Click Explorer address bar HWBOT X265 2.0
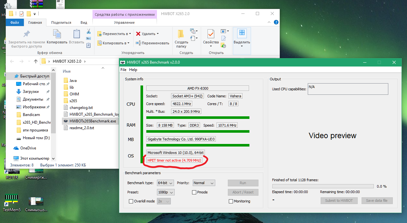The height and width of the screenshot is (223, 407). coord(68,61)
